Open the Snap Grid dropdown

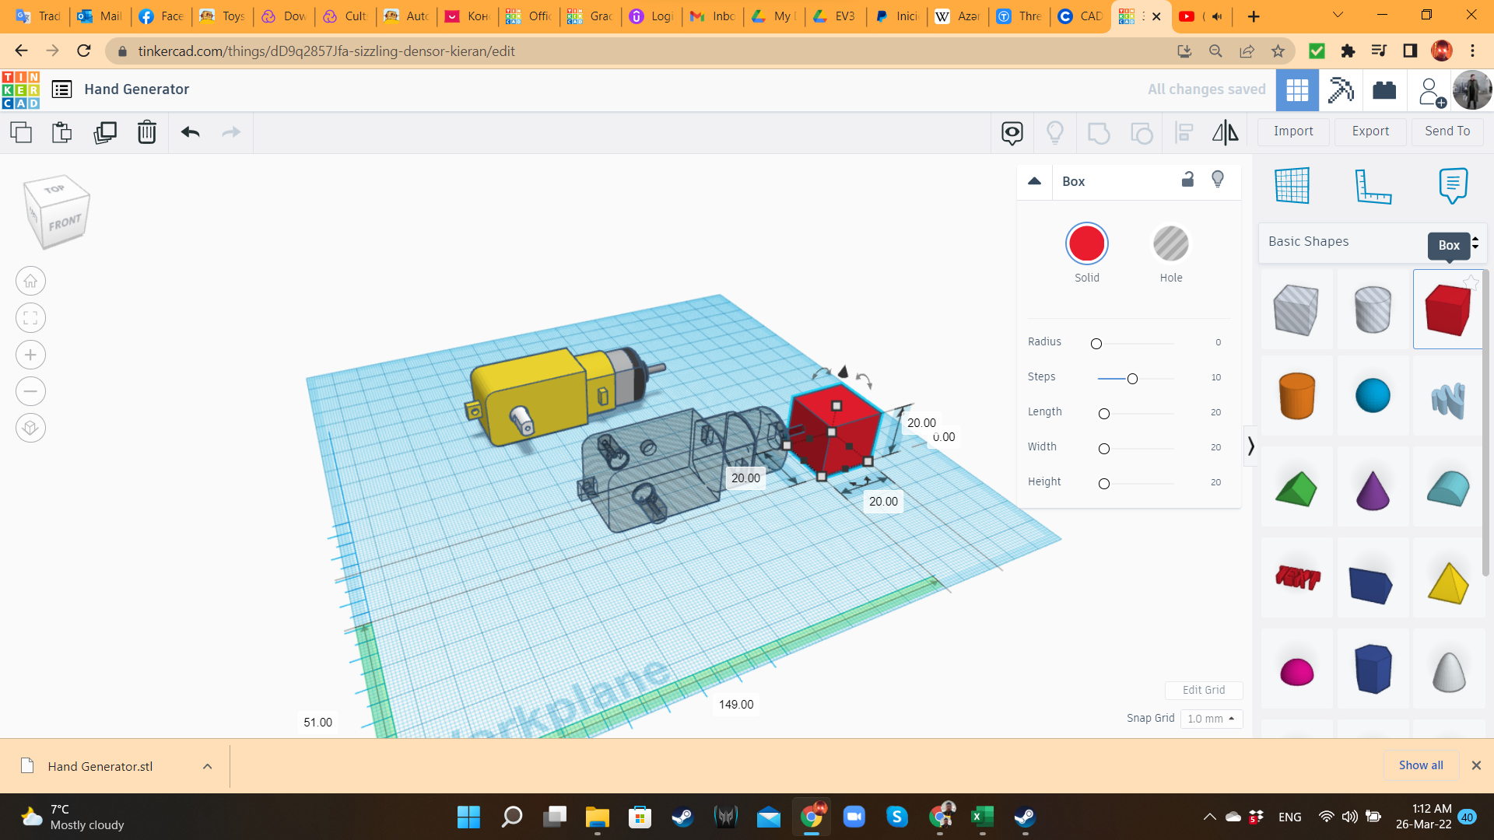[x=1211, y=719]
